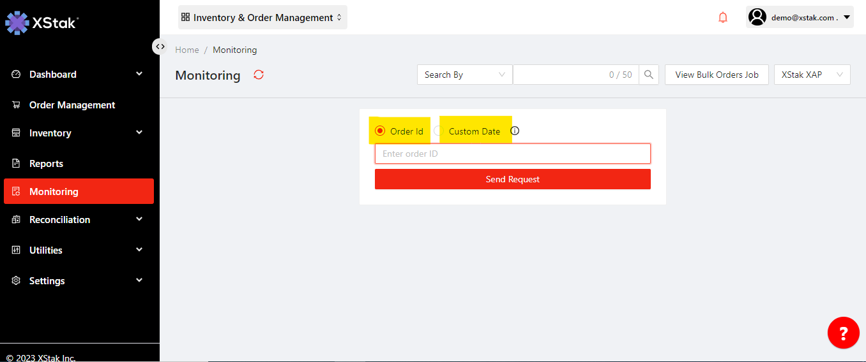The image size is (866, 362).
Task: Select the Order Id radio button
Action: coord(380,131)
